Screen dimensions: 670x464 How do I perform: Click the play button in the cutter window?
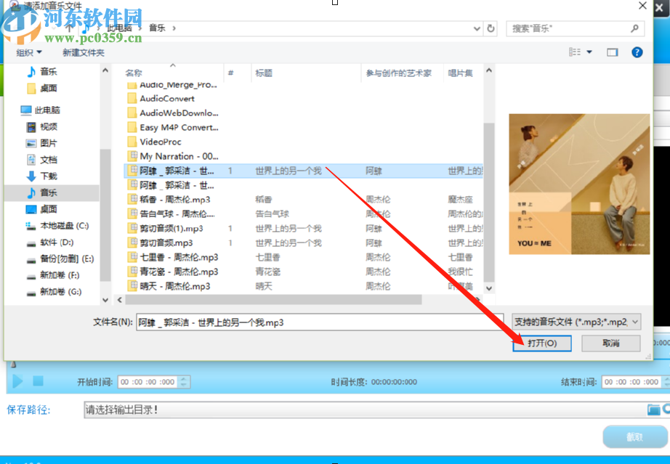[17, 381]
